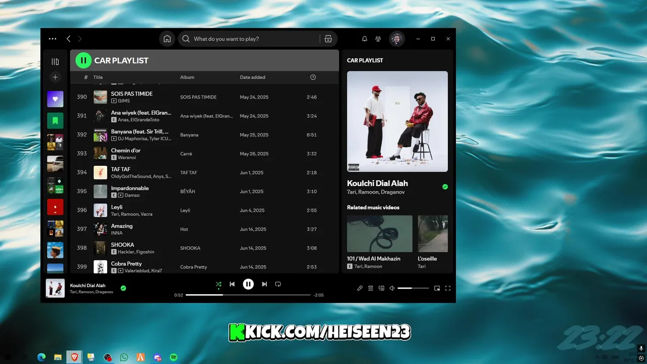Open artist GIMS link
647x364 pixels.
point(124,101)
